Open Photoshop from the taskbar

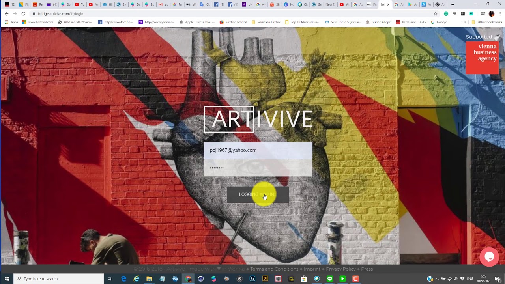coord(252,279)
